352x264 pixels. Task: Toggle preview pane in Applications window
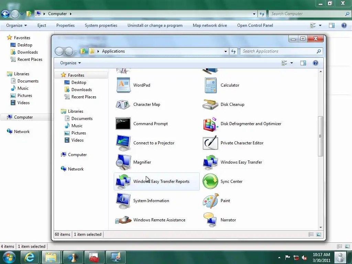[x=303, y=63]
